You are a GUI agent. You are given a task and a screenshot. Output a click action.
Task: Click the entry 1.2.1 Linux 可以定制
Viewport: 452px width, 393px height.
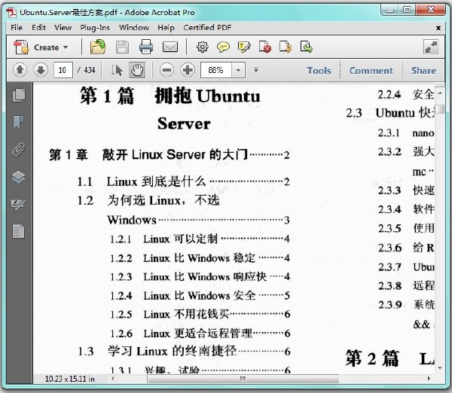200,239
